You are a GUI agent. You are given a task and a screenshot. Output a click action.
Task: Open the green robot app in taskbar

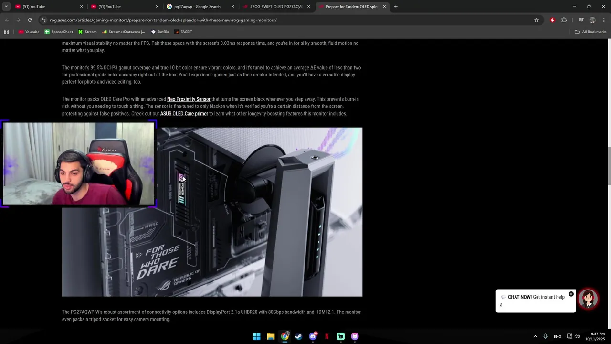341,336
